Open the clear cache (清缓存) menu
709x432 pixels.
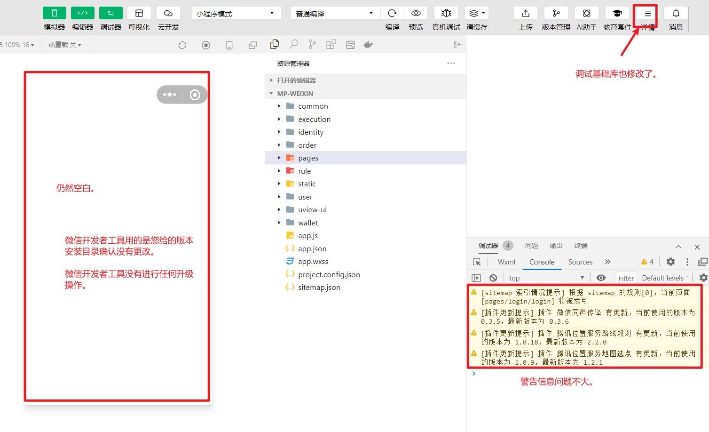tap(477, 13)
